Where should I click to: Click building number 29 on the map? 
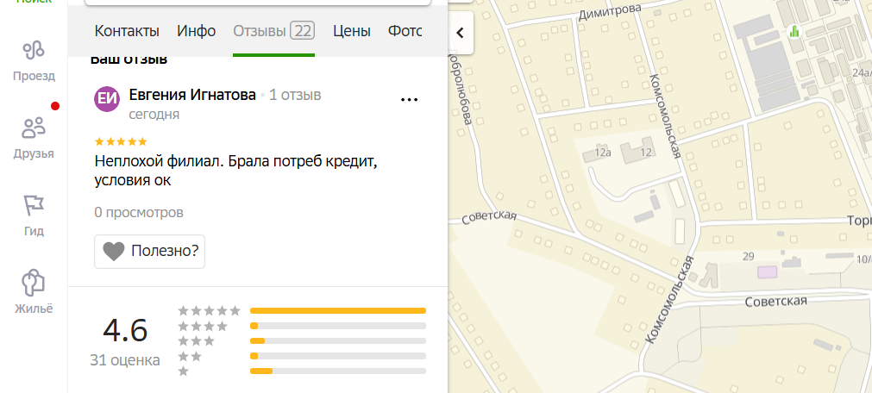coord(748,256)
